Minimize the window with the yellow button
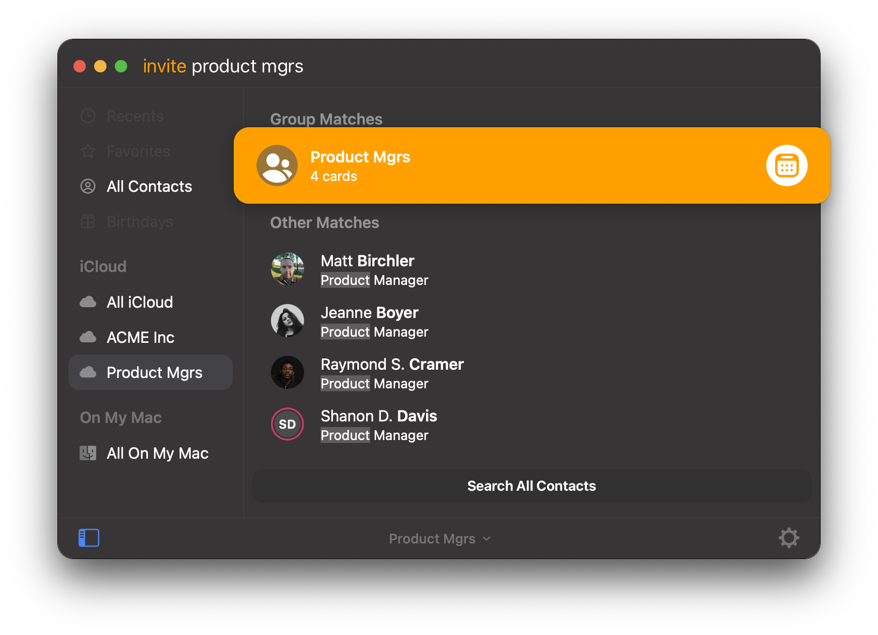 click(100, 66)
